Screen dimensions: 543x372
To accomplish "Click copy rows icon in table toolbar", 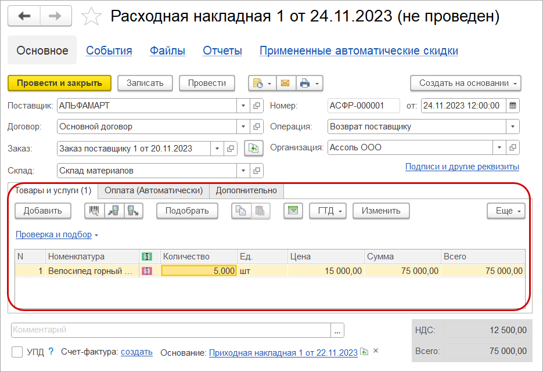I will coord(240,211).
